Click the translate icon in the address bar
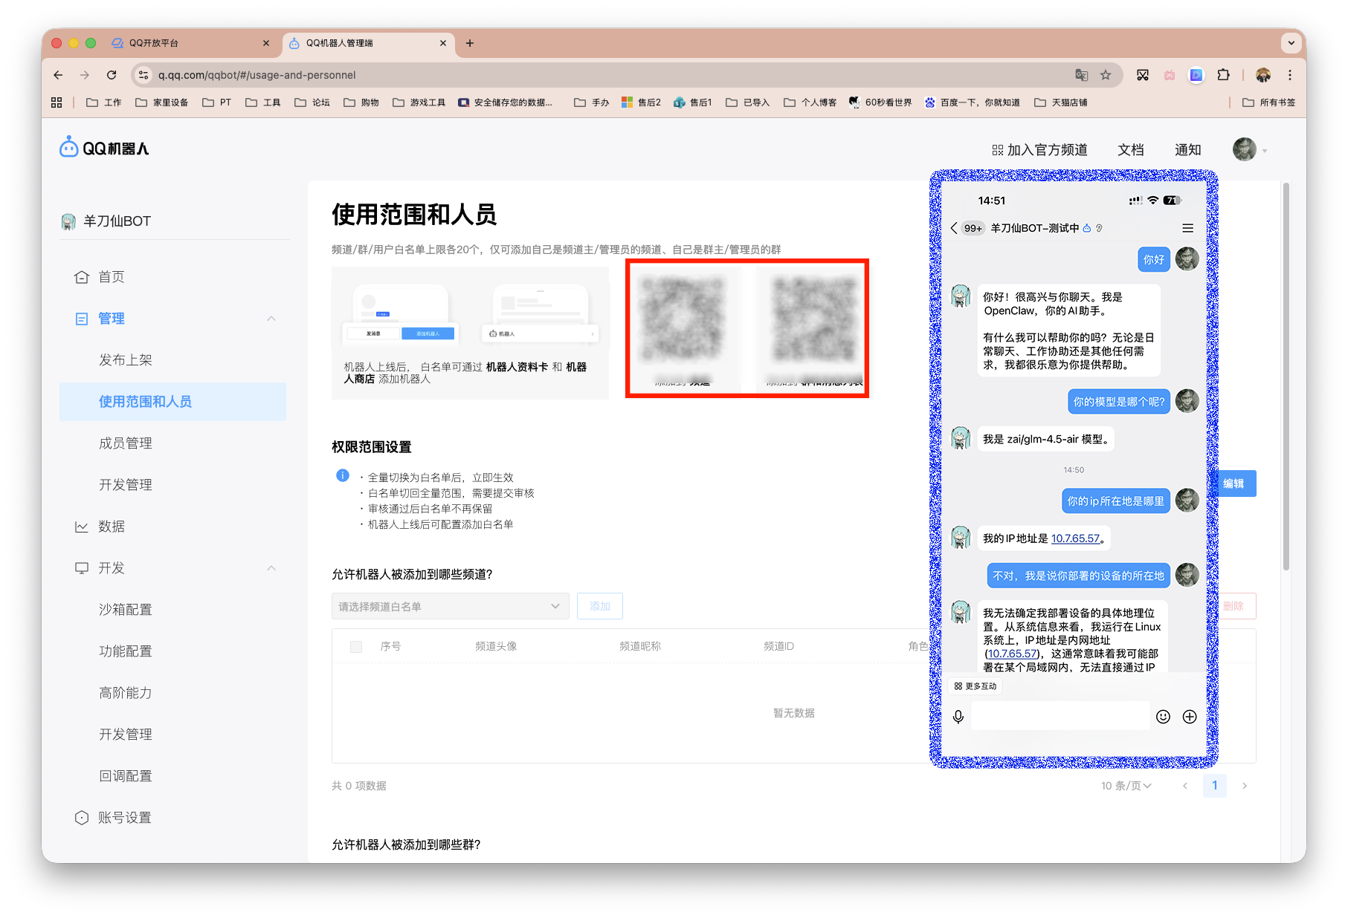Viewport: 1348px width, 918px height. (1082, 75)
